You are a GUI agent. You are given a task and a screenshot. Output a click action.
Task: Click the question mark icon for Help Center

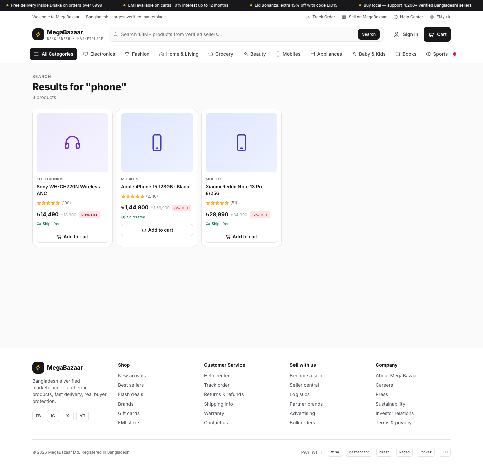pos(396,17)
